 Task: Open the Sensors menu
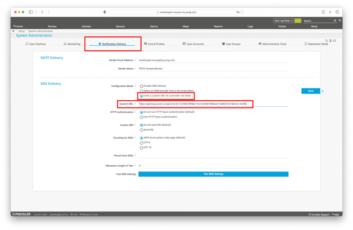tap(120, 26)
